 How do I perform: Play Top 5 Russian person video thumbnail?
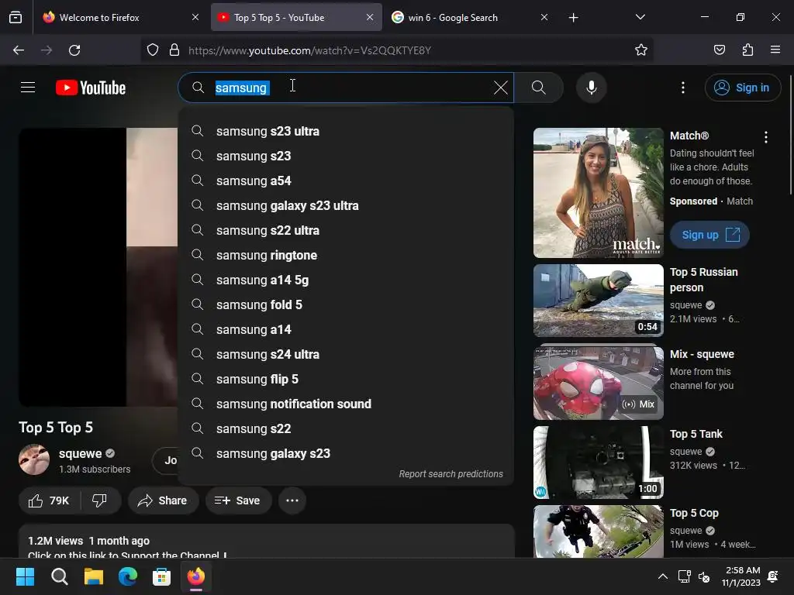(x=598, y=301)
